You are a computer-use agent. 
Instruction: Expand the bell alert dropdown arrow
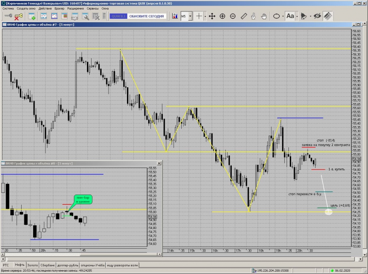click(x=310, y=17)
